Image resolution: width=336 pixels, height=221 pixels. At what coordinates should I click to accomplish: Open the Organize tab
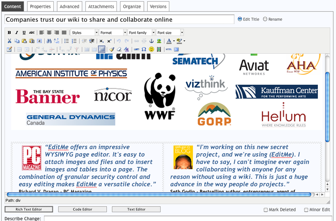click(132, 6)
